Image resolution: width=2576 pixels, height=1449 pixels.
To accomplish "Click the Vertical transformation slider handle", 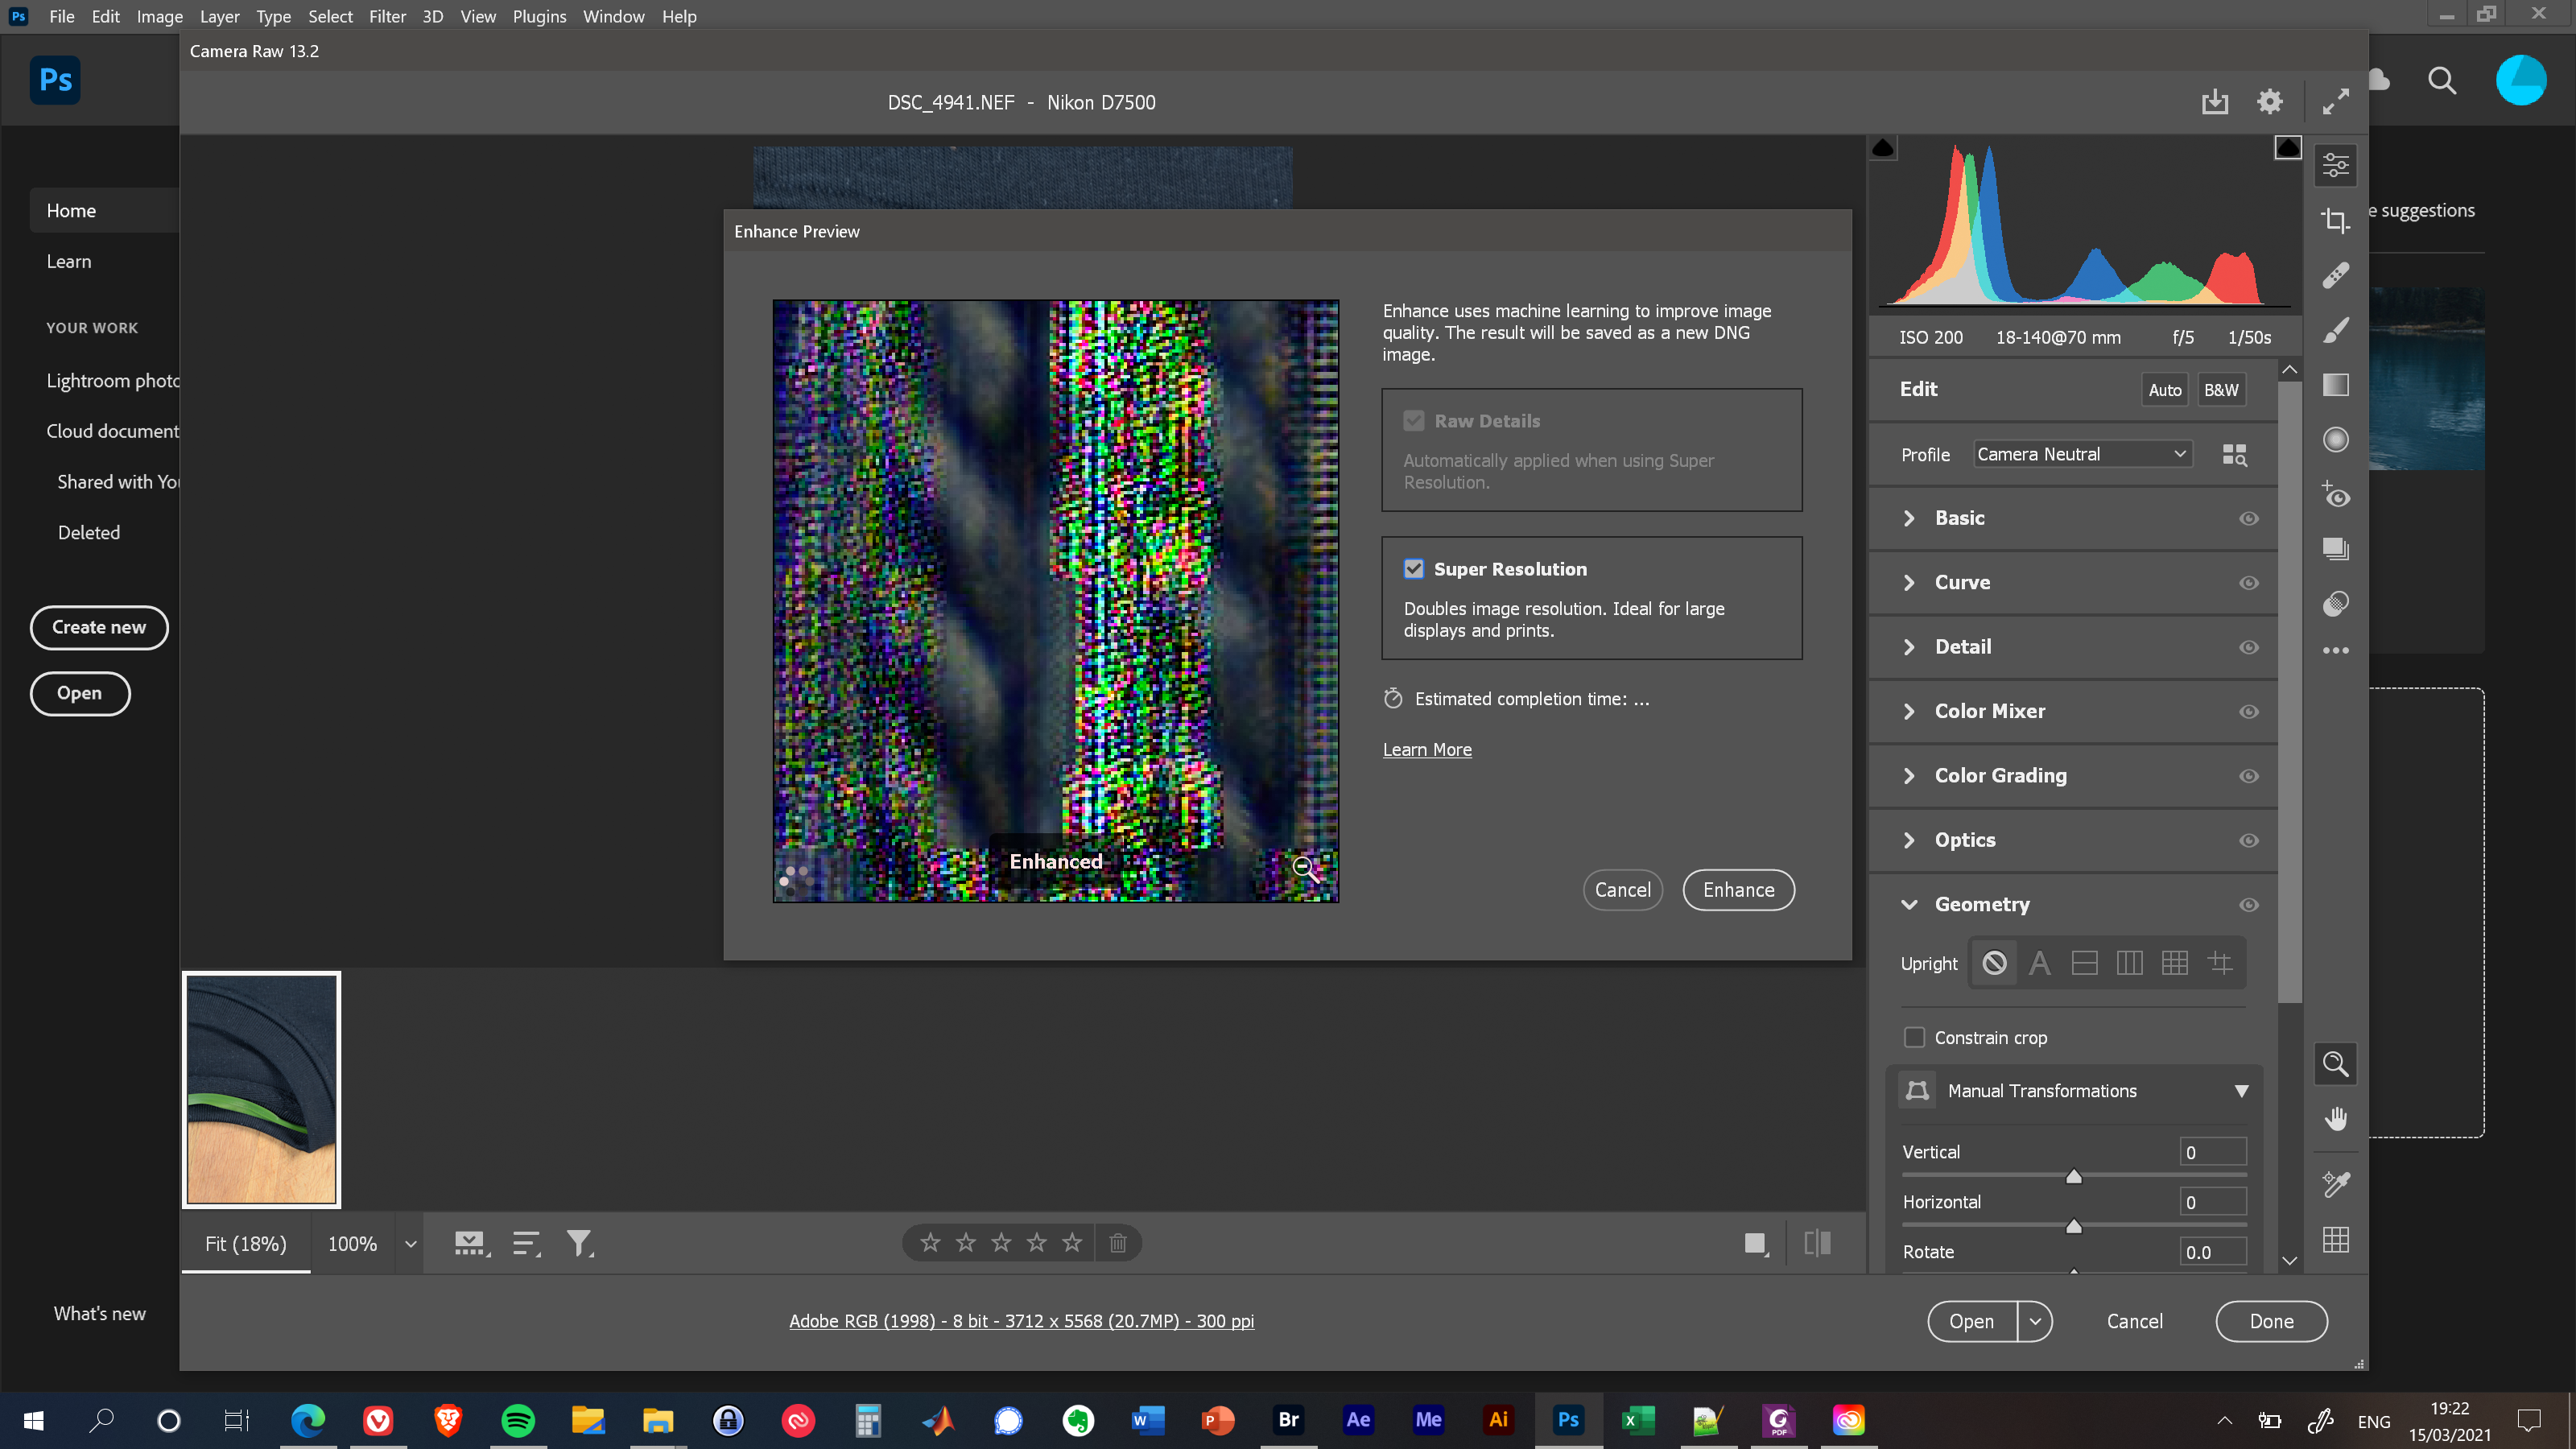I will point(2074,1177).
